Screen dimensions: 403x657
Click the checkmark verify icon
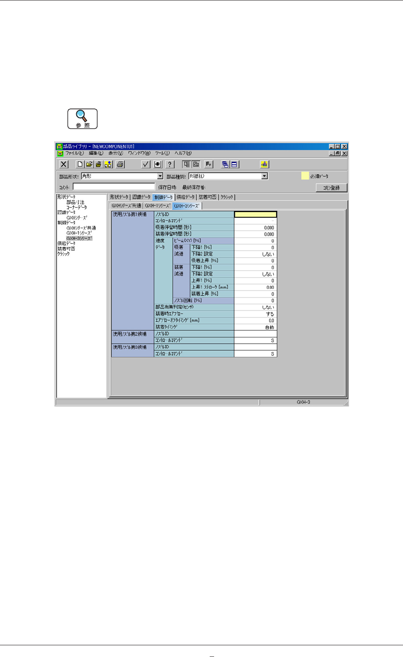pyautogui.click(x=146, y=164)
